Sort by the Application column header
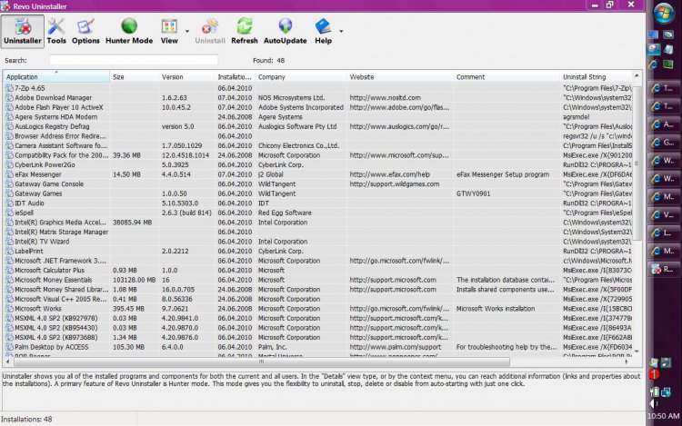The height and width of the screenshot is (426, 682). [56, 77]
